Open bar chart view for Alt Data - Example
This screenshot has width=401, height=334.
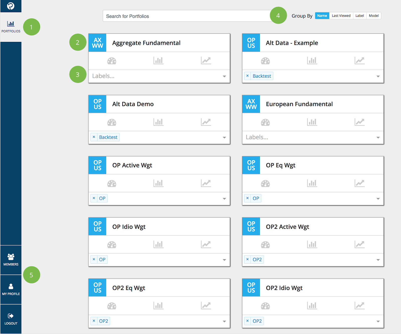tap(312, 61)
